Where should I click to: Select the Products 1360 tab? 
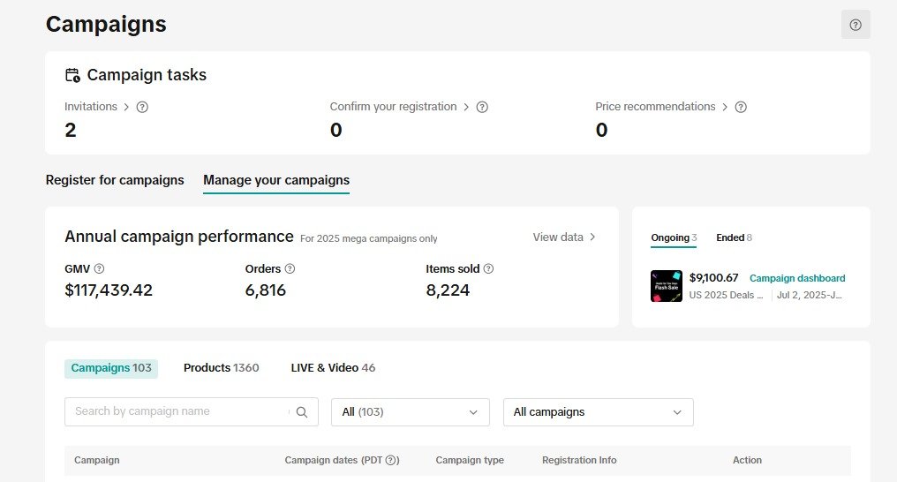[x=221, y=368]
